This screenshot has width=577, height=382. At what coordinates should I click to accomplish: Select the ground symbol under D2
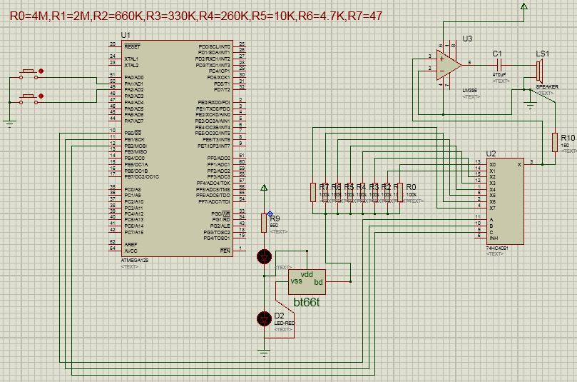point(264,353)
